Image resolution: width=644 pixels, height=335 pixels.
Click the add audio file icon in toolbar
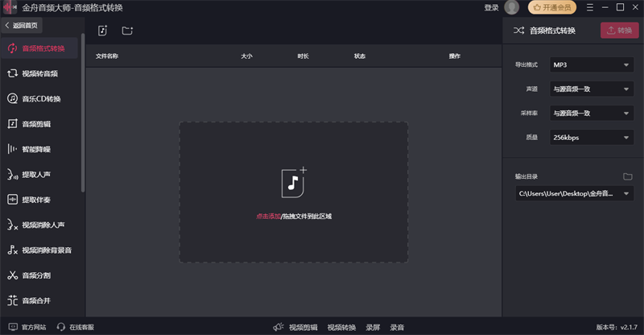(x=102, y=31)
